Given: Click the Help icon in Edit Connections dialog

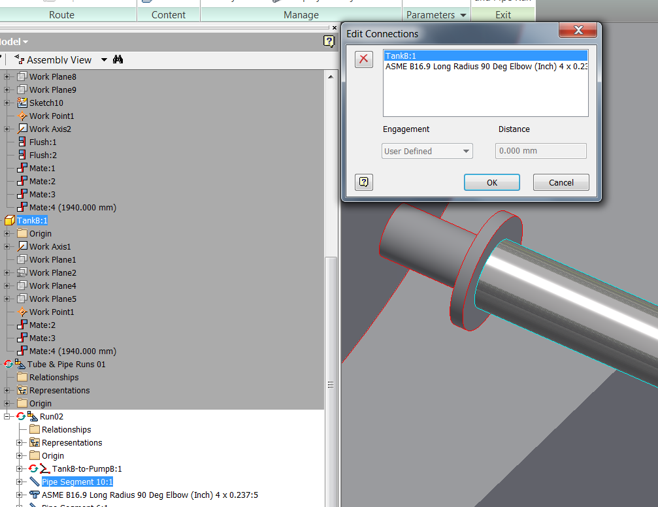Looking at the screenshot, I should pyautogui.click(x=363, y=182).
